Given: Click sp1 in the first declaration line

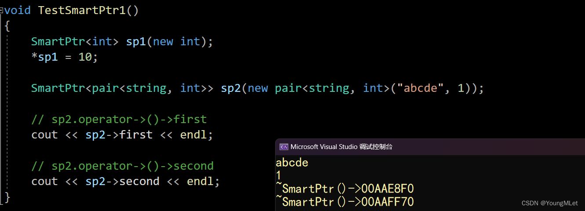Looking at the screenshot, I should coord(136,42).
